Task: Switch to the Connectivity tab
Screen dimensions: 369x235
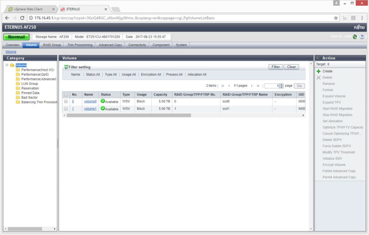Action: coord(137,45)
